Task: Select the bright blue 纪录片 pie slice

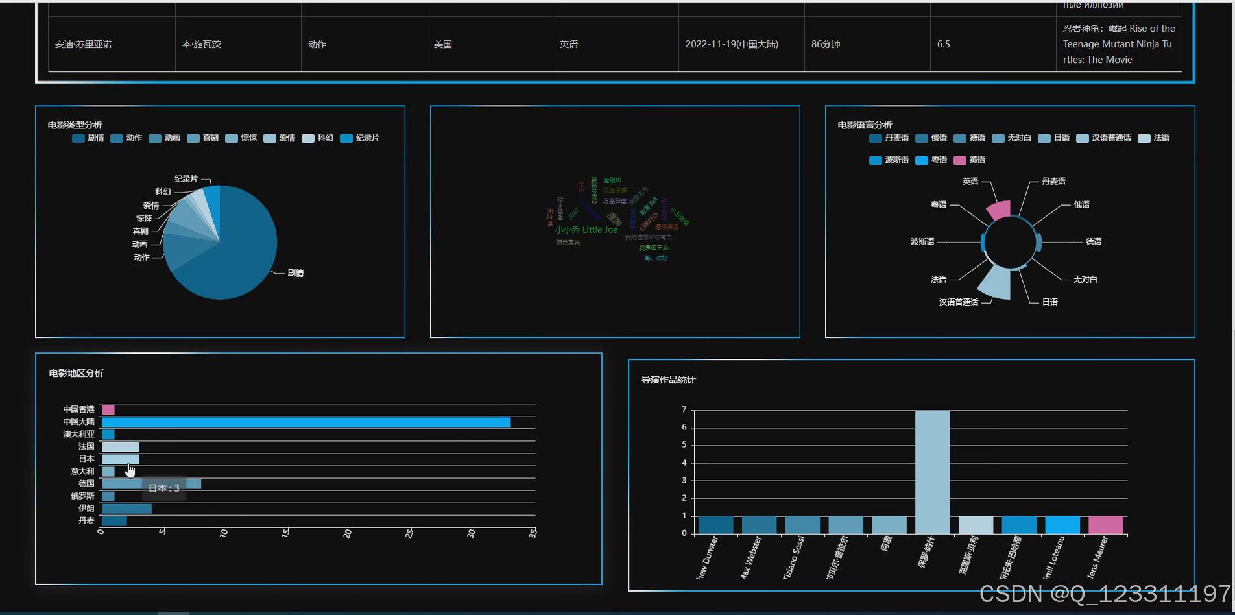Action: click(213, 201)
